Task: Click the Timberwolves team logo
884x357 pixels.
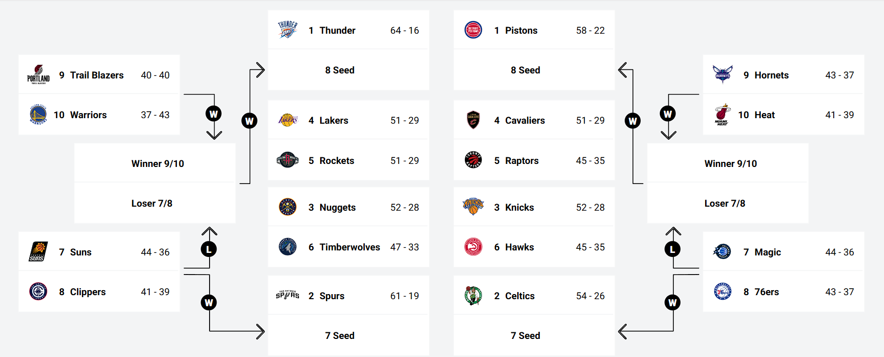Action: (x=287, y=247)
